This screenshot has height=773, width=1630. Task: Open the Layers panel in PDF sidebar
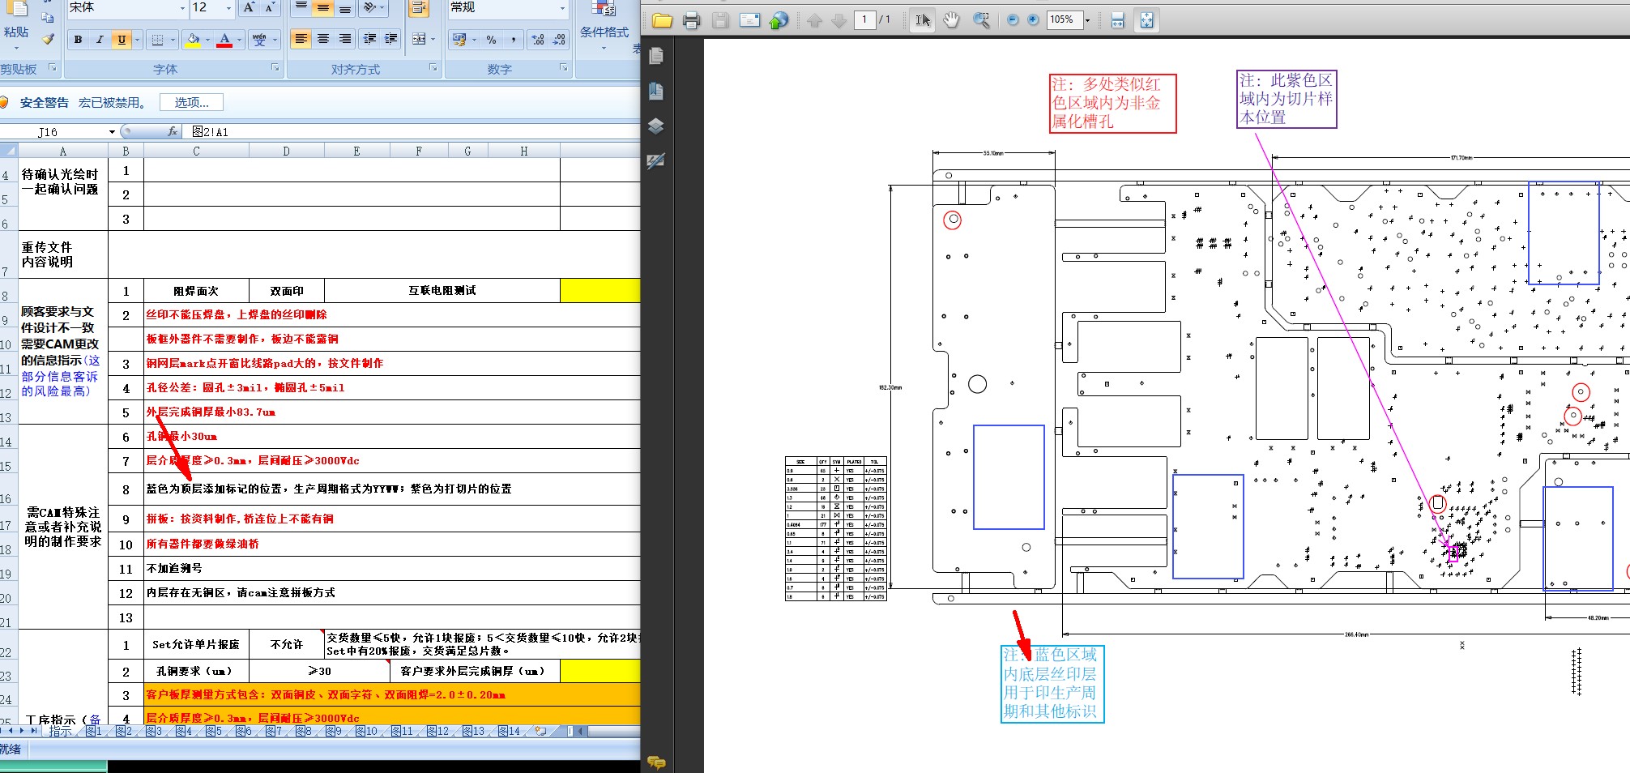point(656,126)
